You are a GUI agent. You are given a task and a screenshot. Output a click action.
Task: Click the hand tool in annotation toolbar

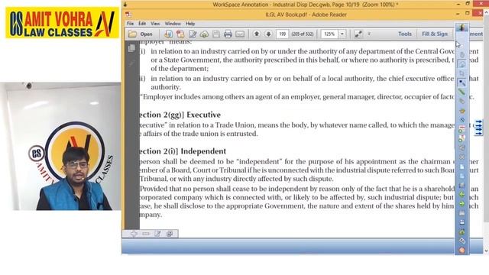[461, 55]
